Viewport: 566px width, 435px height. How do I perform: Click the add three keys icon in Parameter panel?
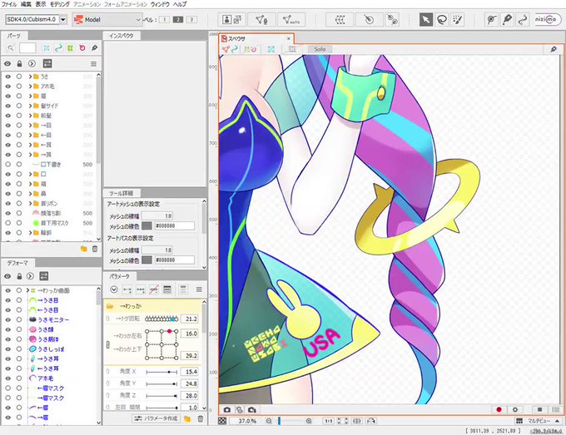pos(141,289)
